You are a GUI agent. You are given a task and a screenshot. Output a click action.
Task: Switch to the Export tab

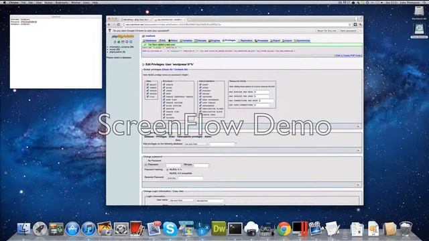pyautogui.click(x=275, y=41)
